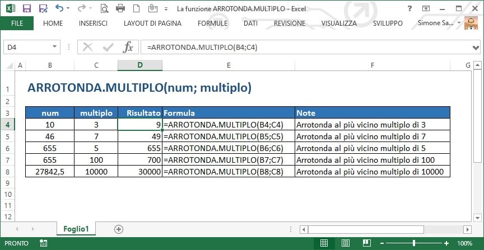Screen dimensions: 484x250
Task: Click the quick print printer icon
Action: [120, 8]
